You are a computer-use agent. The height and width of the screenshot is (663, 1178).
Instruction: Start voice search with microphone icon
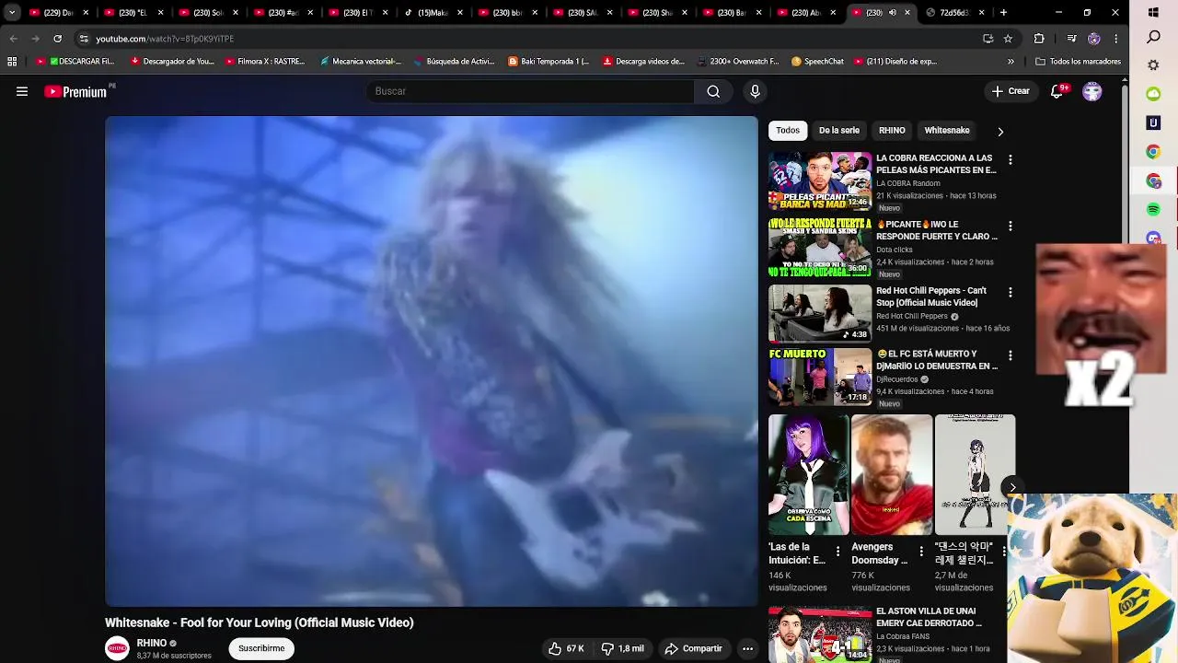pos(755,91)
